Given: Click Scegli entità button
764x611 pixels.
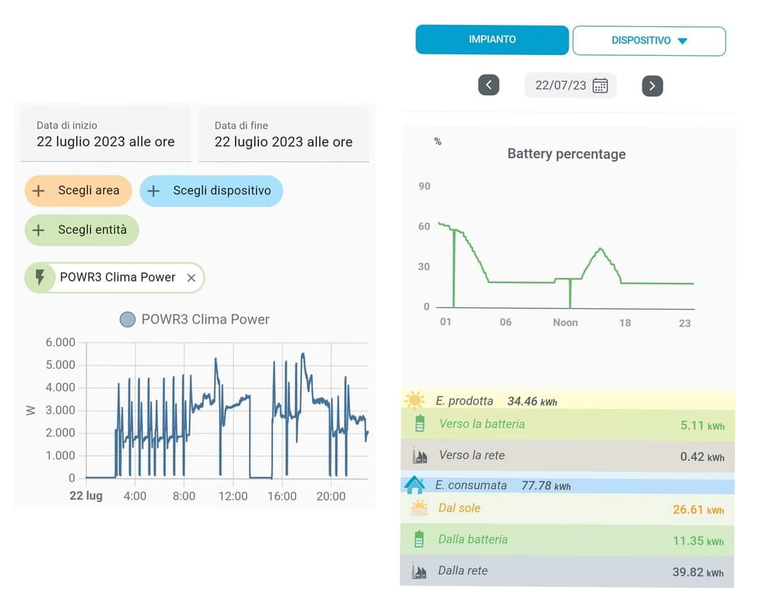Looking at the screenshot, I should pos(82,230).
